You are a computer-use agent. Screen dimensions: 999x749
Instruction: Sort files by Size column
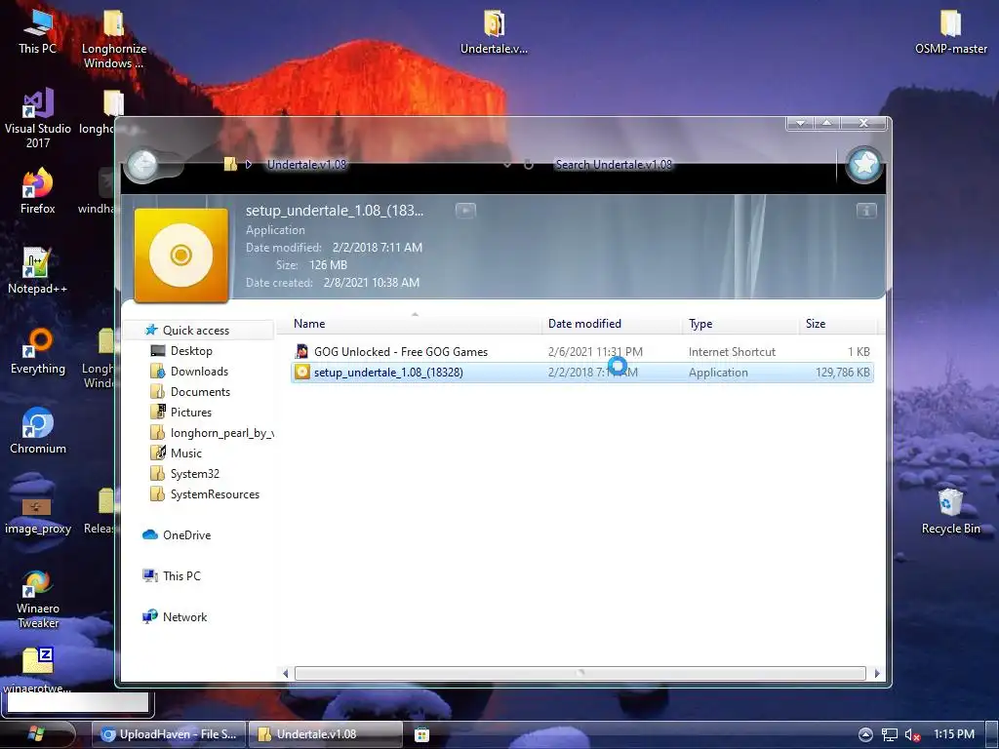(838, 324)
